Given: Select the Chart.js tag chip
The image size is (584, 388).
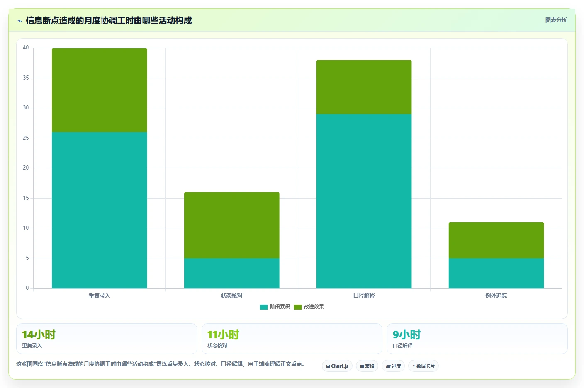Looking at the screenshot, I should (337, 366).
